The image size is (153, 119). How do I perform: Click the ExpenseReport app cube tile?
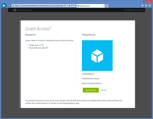pyautogui.click(x=97, y=56)
